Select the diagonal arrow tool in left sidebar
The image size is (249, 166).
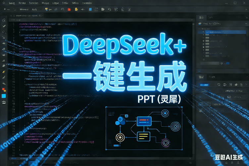[4, 38]
